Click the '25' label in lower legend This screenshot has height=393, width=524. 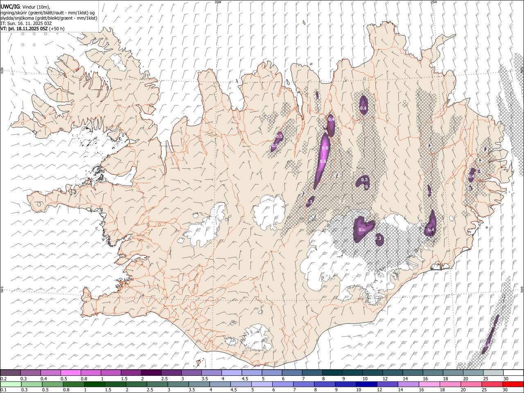[x=484, y=390]
